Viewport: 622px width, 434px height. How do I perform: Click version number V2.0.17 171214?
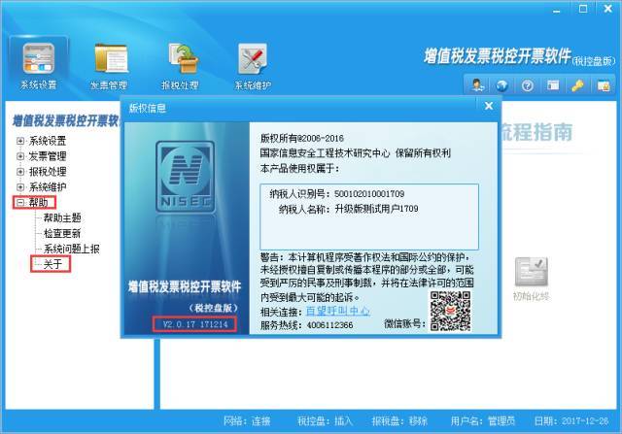[195, 324]
